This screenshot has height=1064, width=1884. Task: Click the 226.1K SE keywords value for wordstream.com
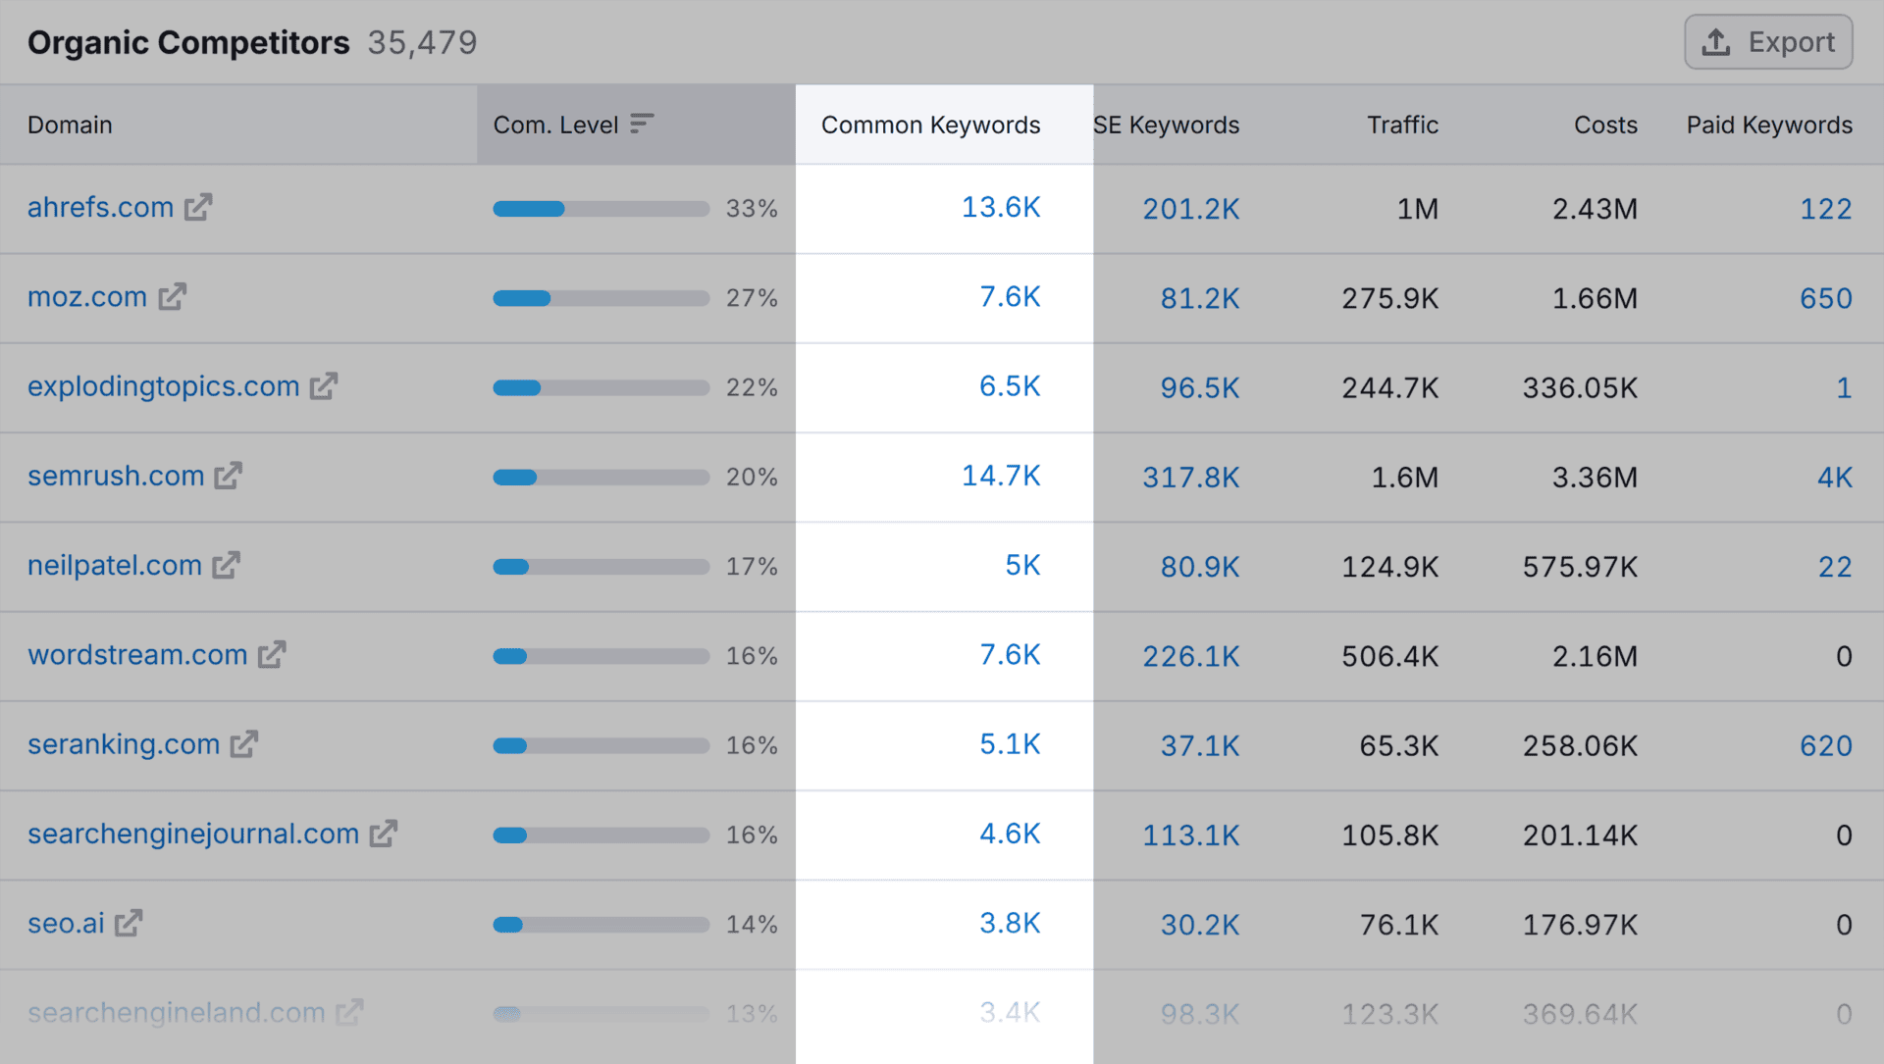(1190, 655)
